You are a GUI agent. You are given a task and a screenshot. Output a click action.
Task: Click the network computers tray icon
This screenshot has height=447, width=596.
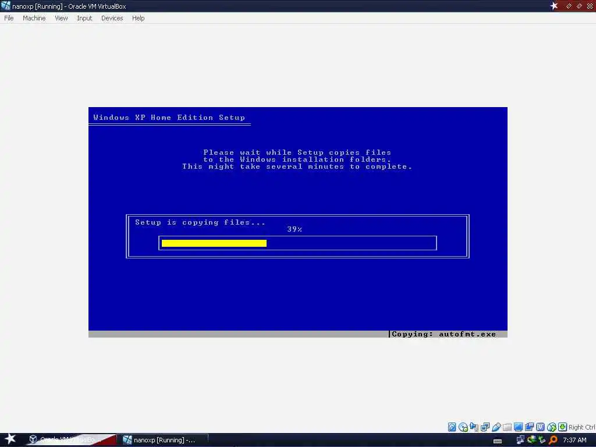(520, 440)
